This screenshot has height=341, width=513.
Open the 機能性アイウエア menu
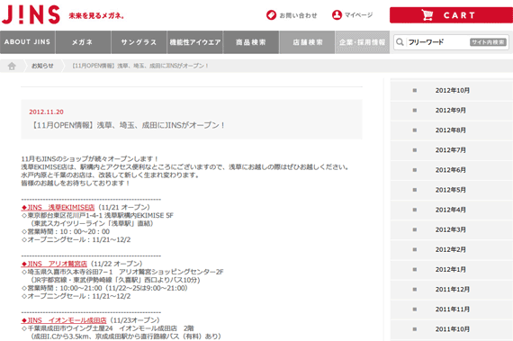[x=195, y=42]
